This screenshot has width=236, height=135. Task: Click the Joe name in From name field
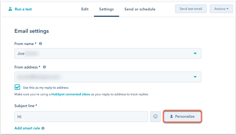click(21, 54)
